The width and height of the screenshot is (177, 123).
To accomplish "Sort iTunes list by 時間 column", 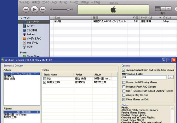I will point(133,18).
